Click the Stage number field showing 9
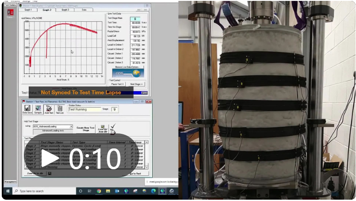 tap(115, 110)
